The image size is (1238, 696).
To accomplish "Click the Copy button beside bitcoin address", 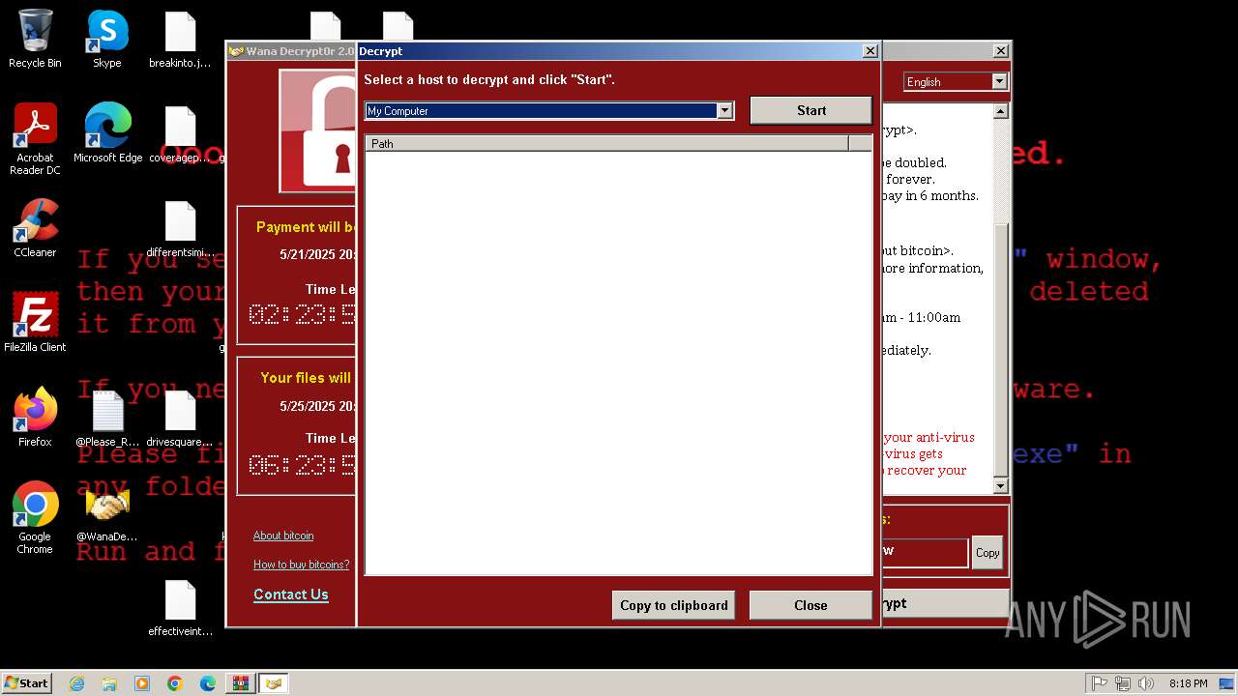I will [987, 553].
